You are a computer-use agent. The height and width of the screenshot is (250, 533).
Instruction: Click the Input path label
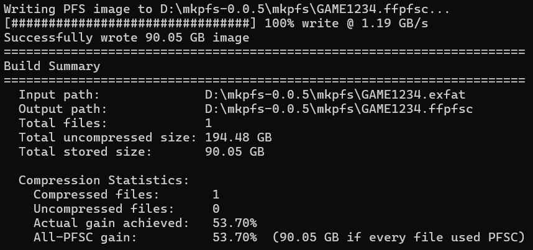pyautogui.click(x=59, y=94)
